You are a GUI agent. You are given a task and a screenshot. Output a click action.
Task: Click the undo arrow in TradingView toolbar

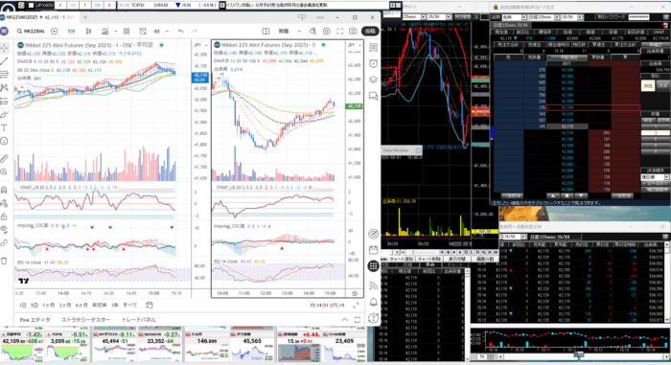(x=181, y=32)
